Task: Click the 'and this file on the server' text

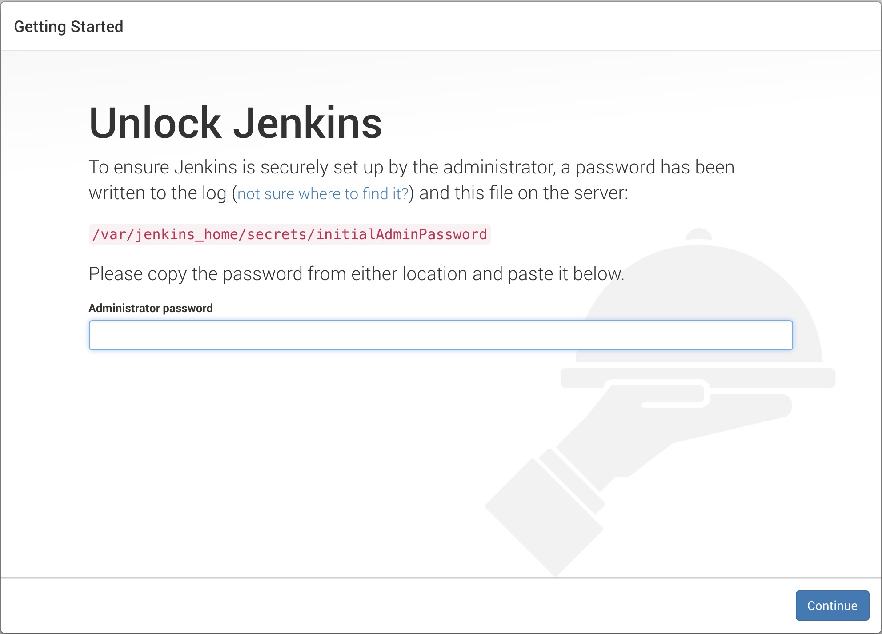Action: pos(523,193)
